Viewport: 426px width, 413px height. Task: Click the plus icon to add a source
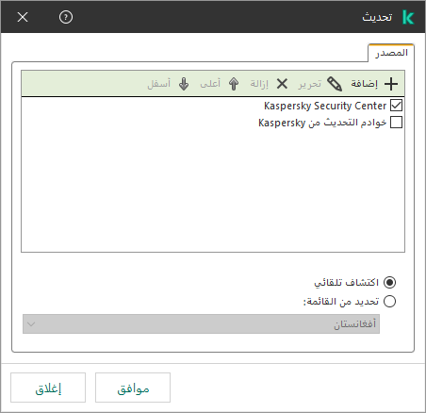coord(391,84)
